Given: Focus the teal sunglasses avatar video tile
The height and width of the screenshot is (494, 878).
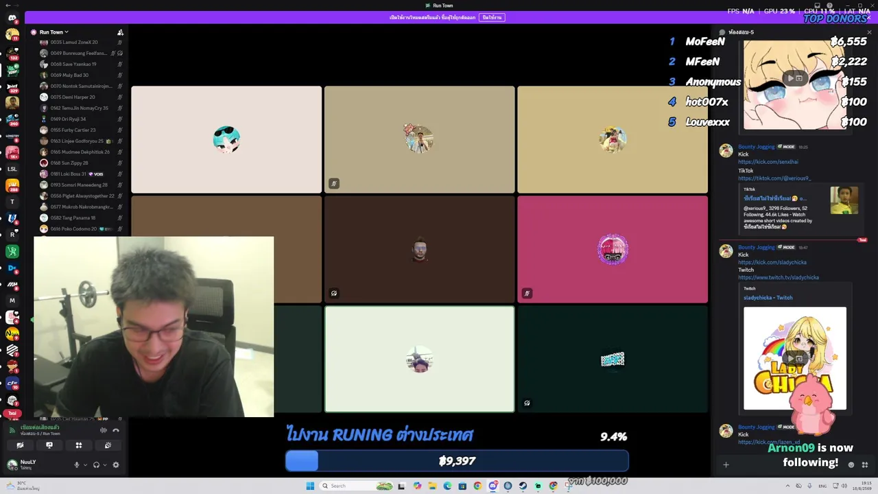Looking at the screenshot, I should [x=226, y=139].
